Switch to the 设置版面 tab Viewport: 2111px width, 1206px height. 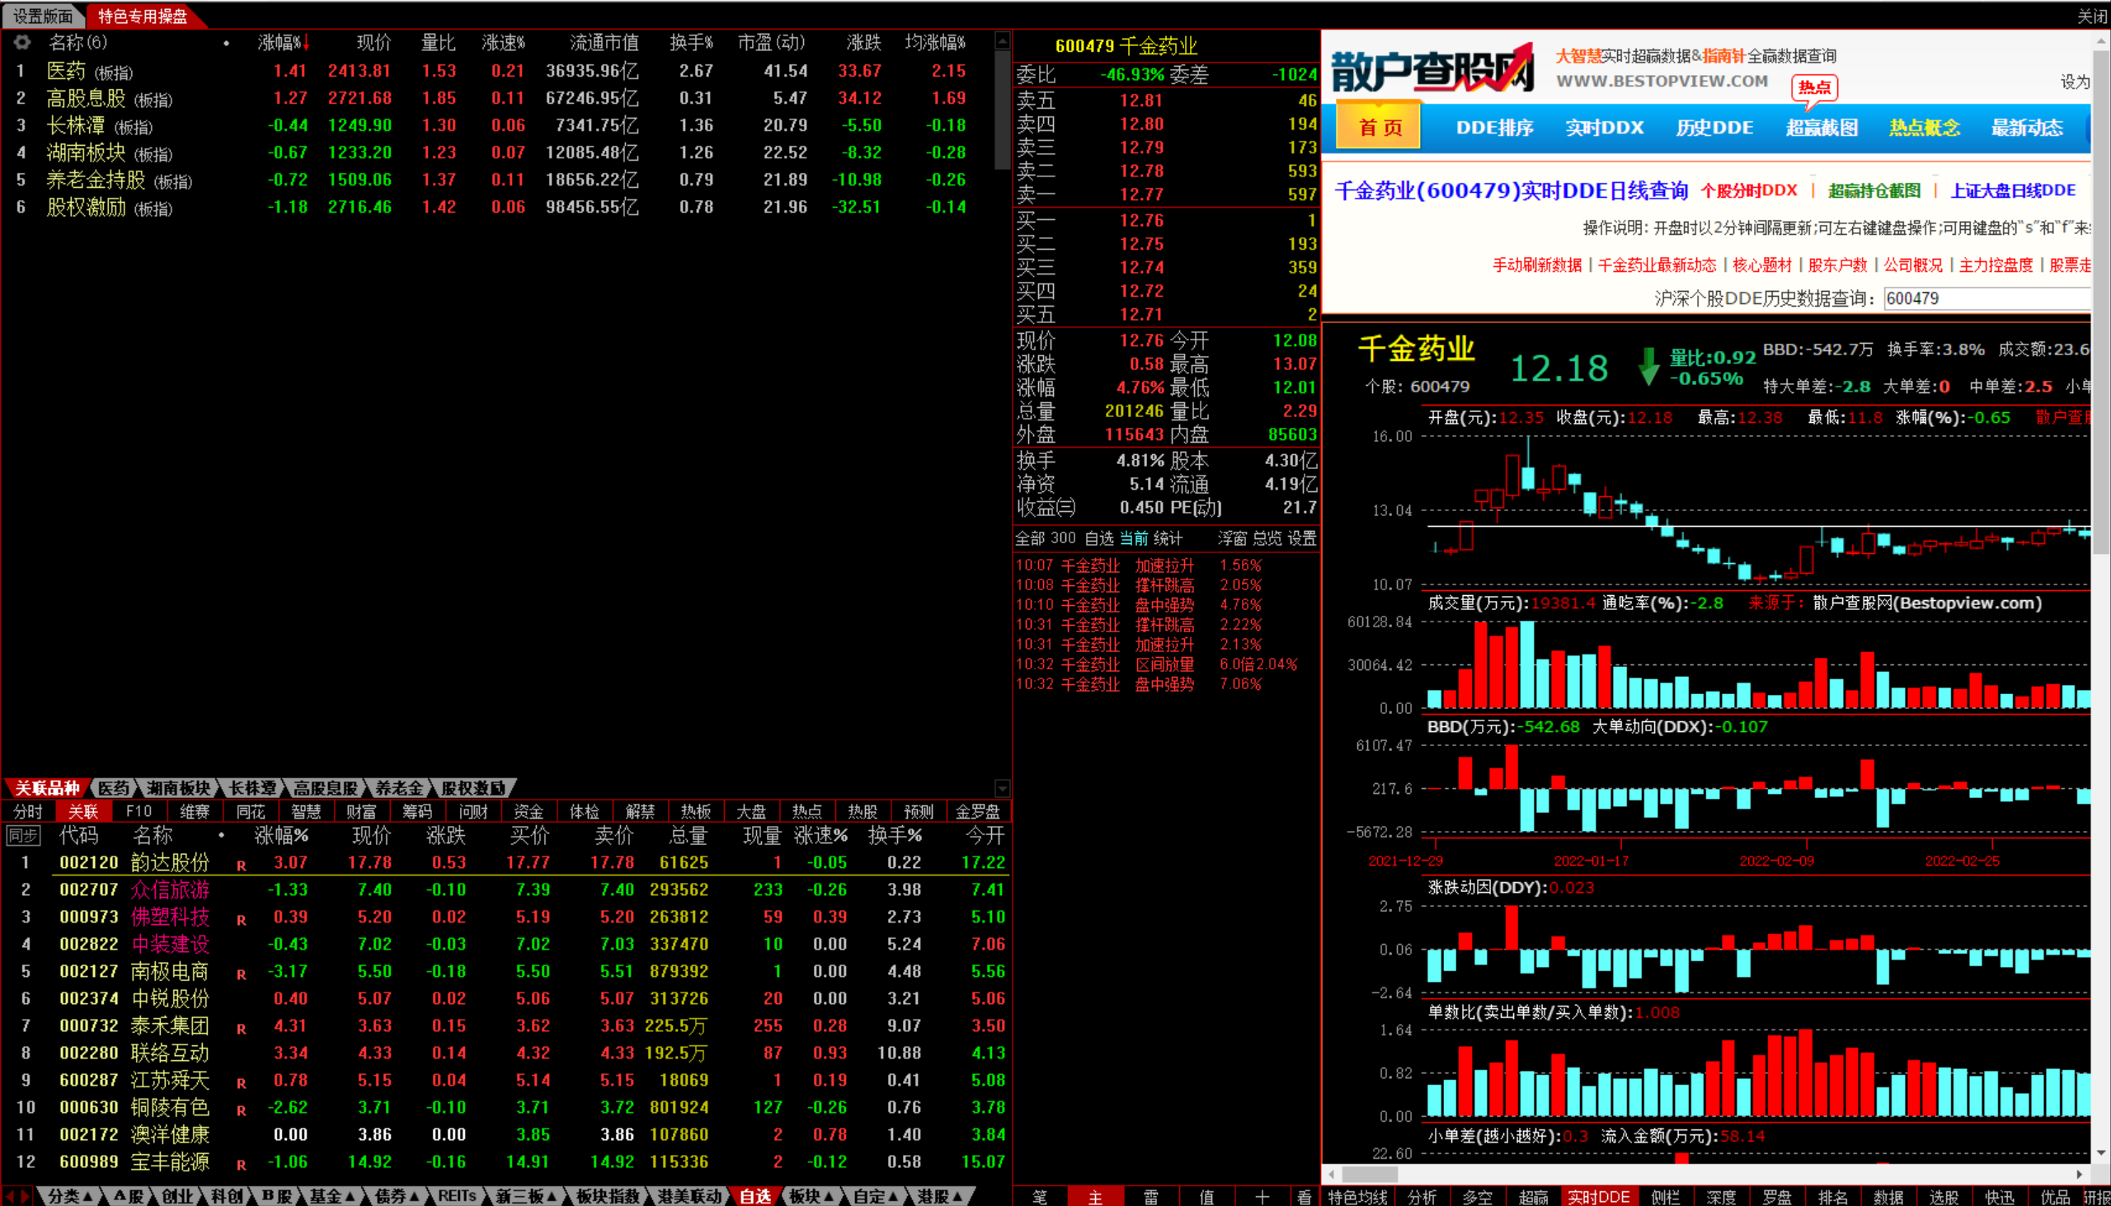point(42,16)
